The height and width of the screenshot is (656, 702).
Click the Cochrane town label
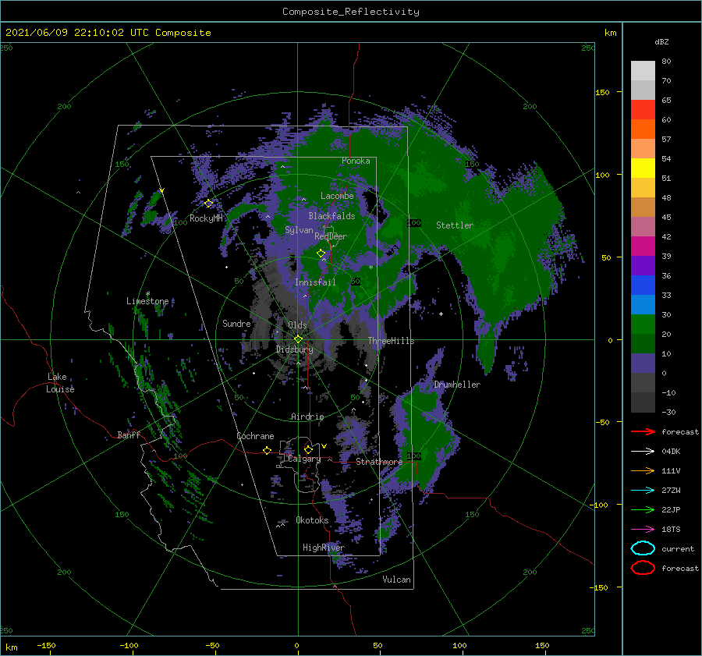tap(255, 436)
